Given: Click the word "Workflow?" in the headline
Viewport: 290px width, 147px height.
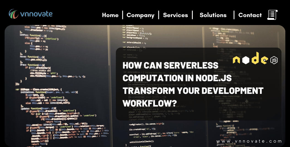Looking at the screenshot, I should coord(150,103).
